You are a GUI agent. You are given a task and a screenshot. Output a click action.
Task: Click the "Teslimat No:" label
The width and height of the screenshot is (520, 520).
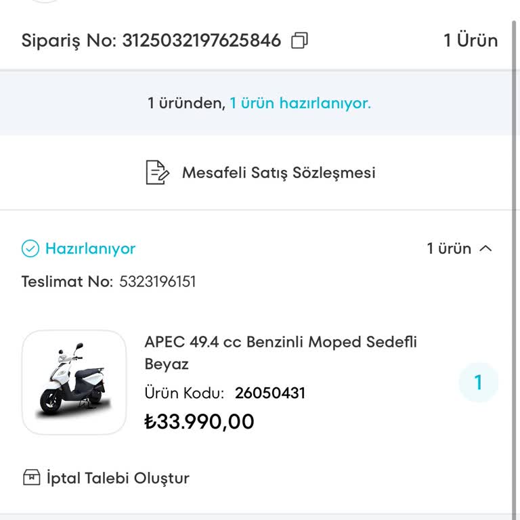(x=67, y=282)
